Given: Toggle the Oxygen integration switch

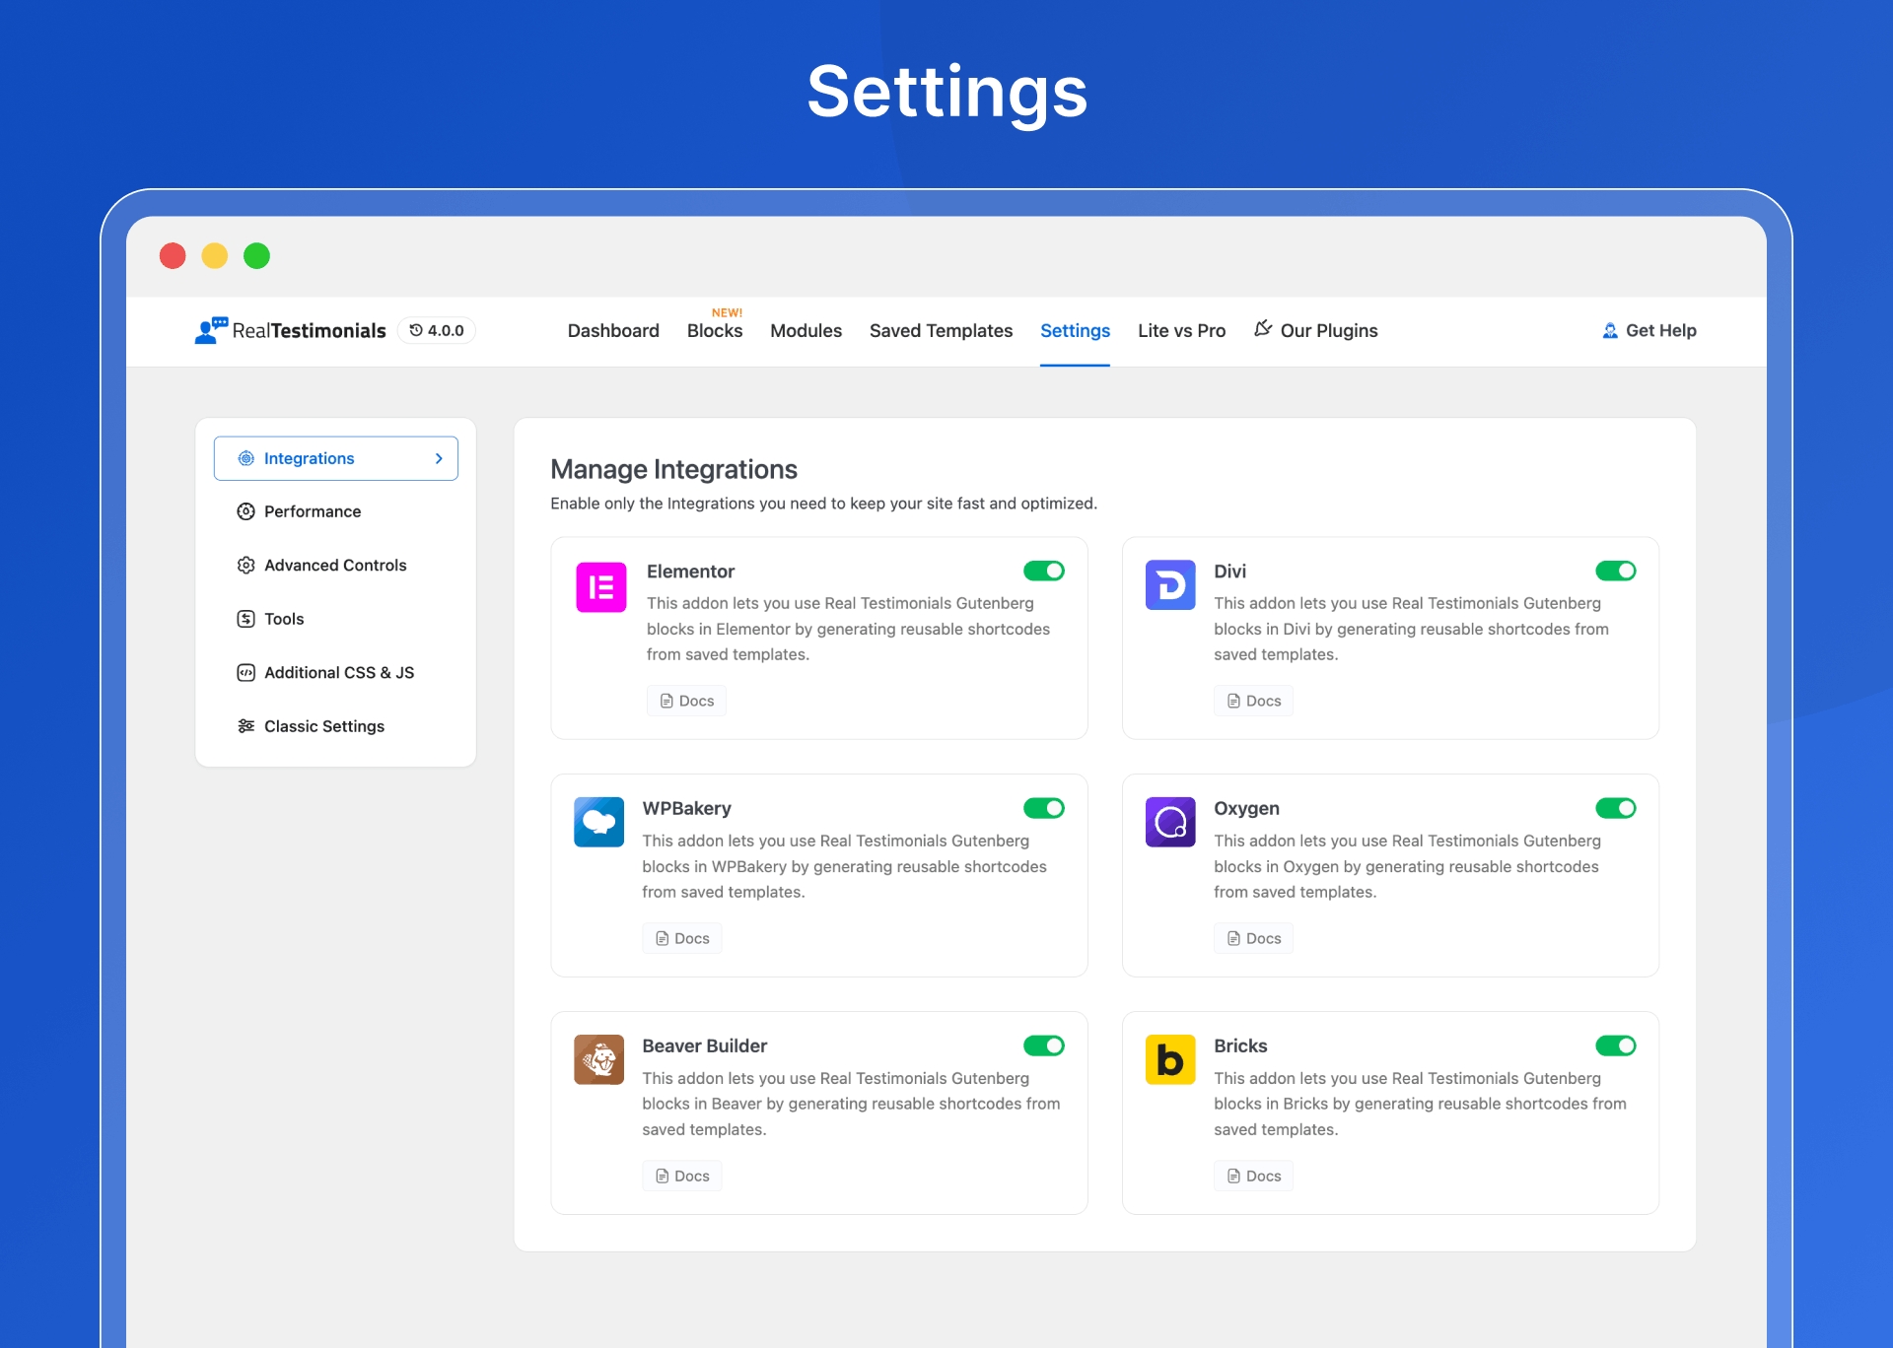Looking at the screenshot, I should click(1615, 808).
